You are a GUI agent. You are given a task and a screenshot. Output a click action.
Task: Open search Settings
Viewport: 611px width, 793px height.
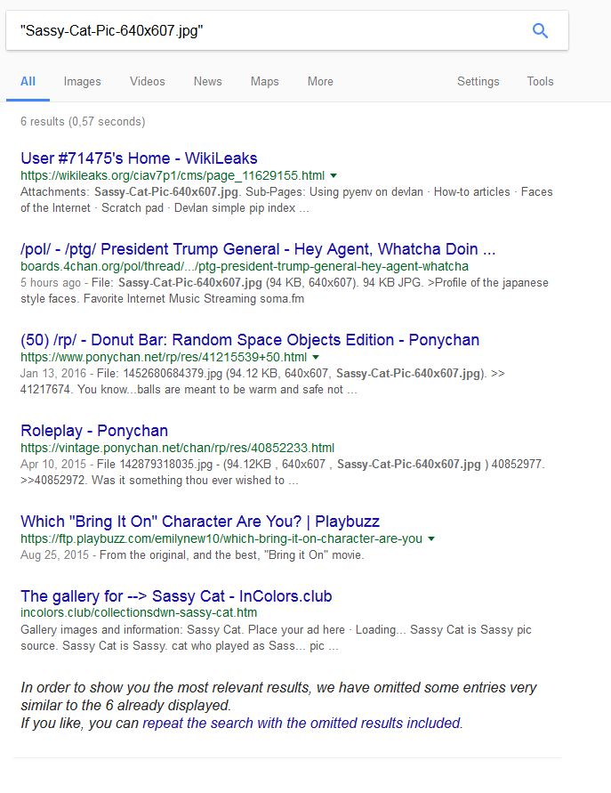[478, 81]
